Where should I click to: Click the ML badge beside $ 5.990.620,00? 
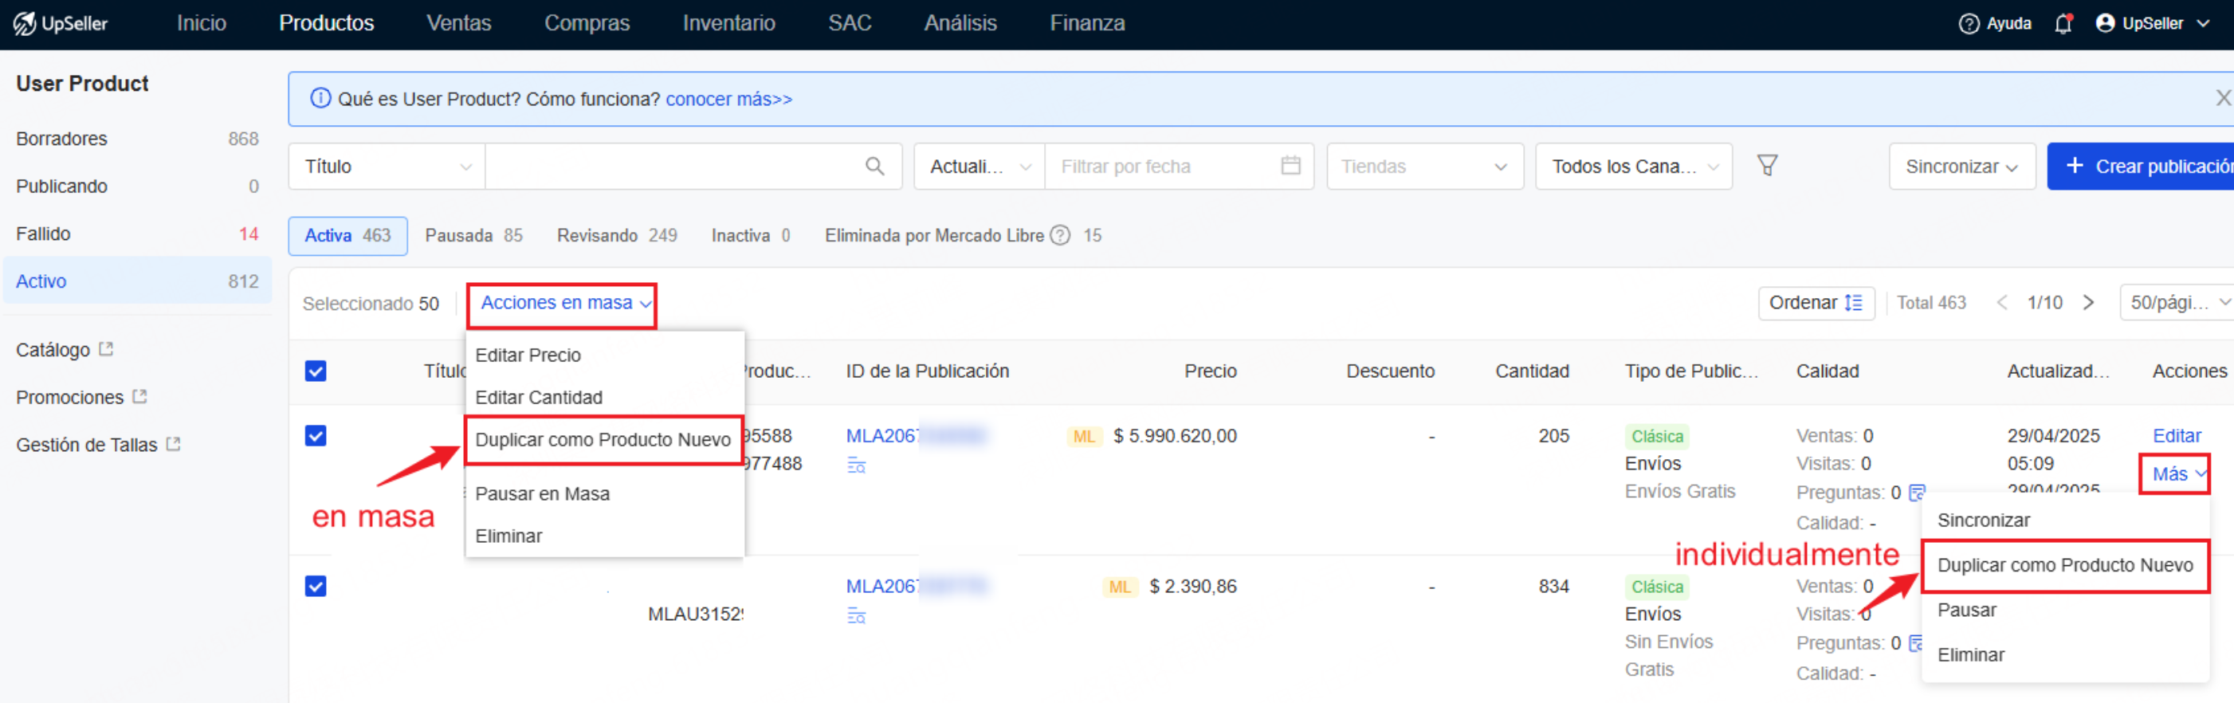pyautogui.click(x=1084, y=437)
